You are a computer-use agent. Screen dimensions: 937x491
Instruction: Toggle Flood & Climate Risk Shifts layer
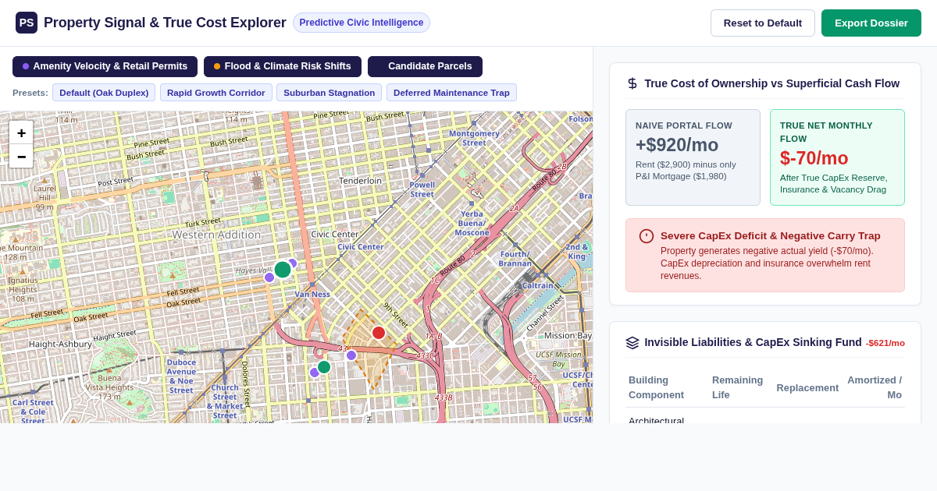(283, 66)
